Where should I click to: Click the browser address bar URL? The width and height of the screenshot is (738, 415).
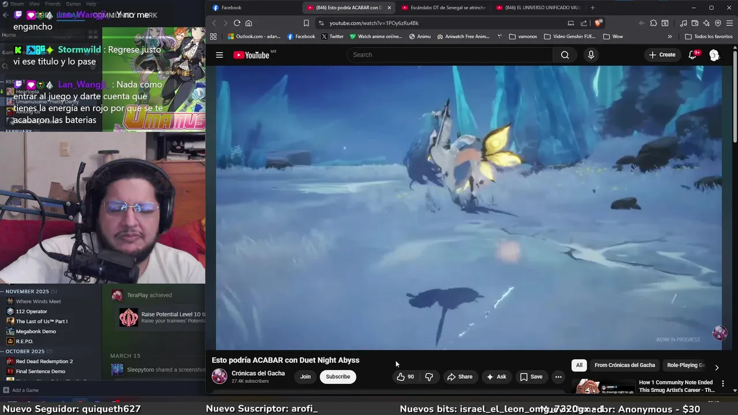374,23
